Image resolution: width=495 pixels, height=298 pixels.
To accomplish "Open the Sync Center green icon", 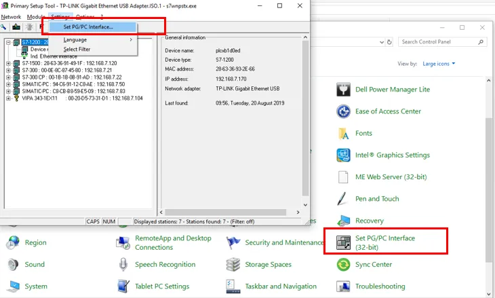I will (343, 265).
